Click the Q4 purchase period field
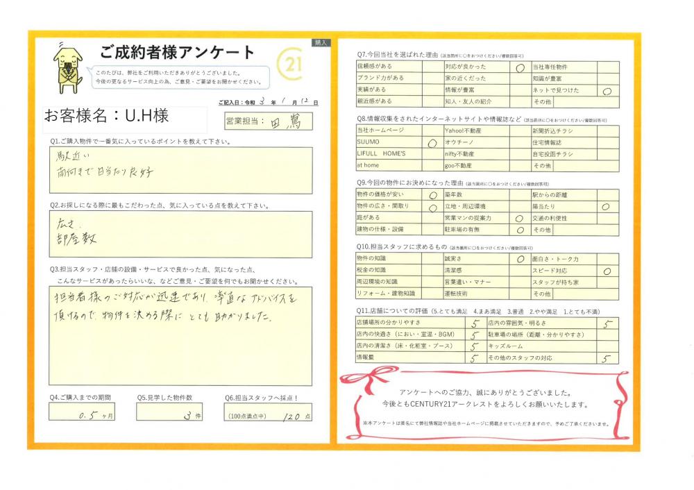The height and width of the screenshot is (490, 694). pyautogui.click(x=82, y=414)
